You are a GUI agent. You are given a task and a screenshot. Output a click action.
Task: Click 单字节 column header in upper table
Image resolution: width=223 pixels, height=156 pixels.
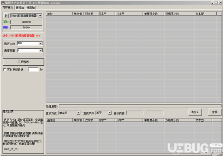click(78, 14)
